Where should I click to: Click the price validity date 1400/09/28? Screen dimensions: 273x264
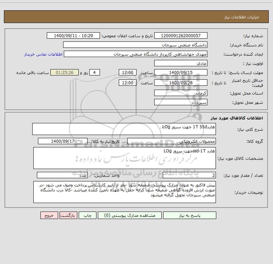pyautogui.click(x=181, y=83)
